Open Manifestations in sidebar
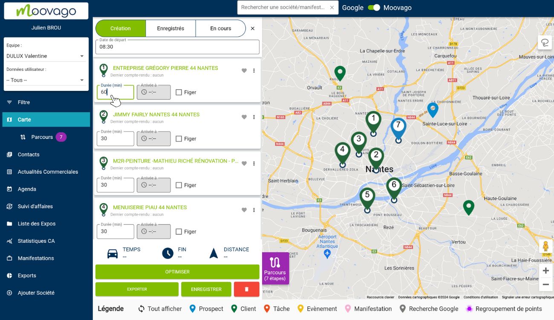The height and width of the screenshot is (320, 554). point(46,258)
